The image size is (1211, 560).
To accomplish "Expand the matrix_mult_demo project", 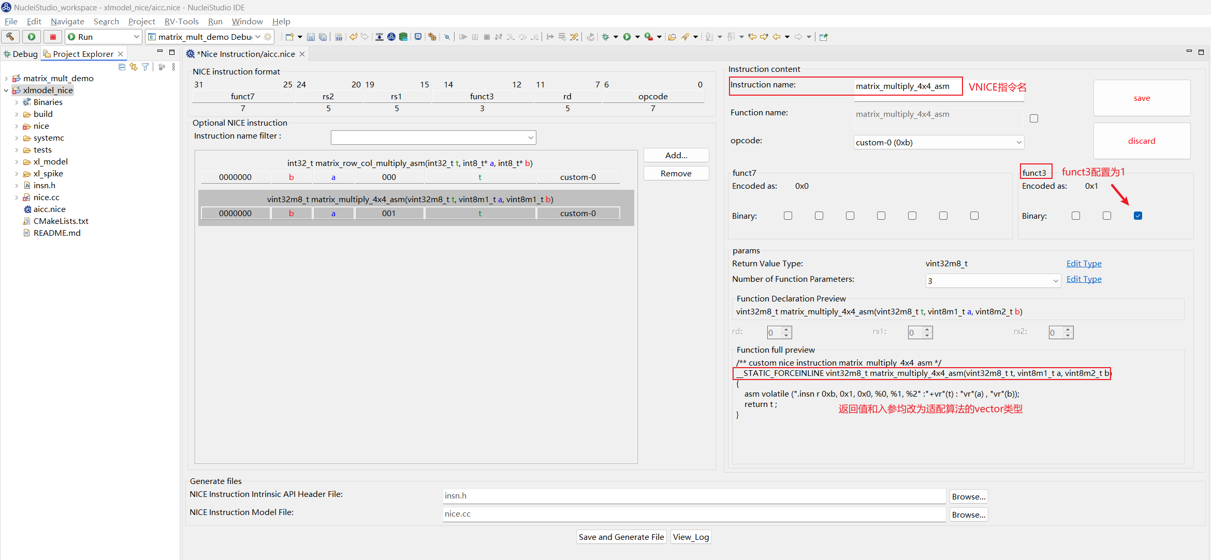I will click(x=6, y=79).
